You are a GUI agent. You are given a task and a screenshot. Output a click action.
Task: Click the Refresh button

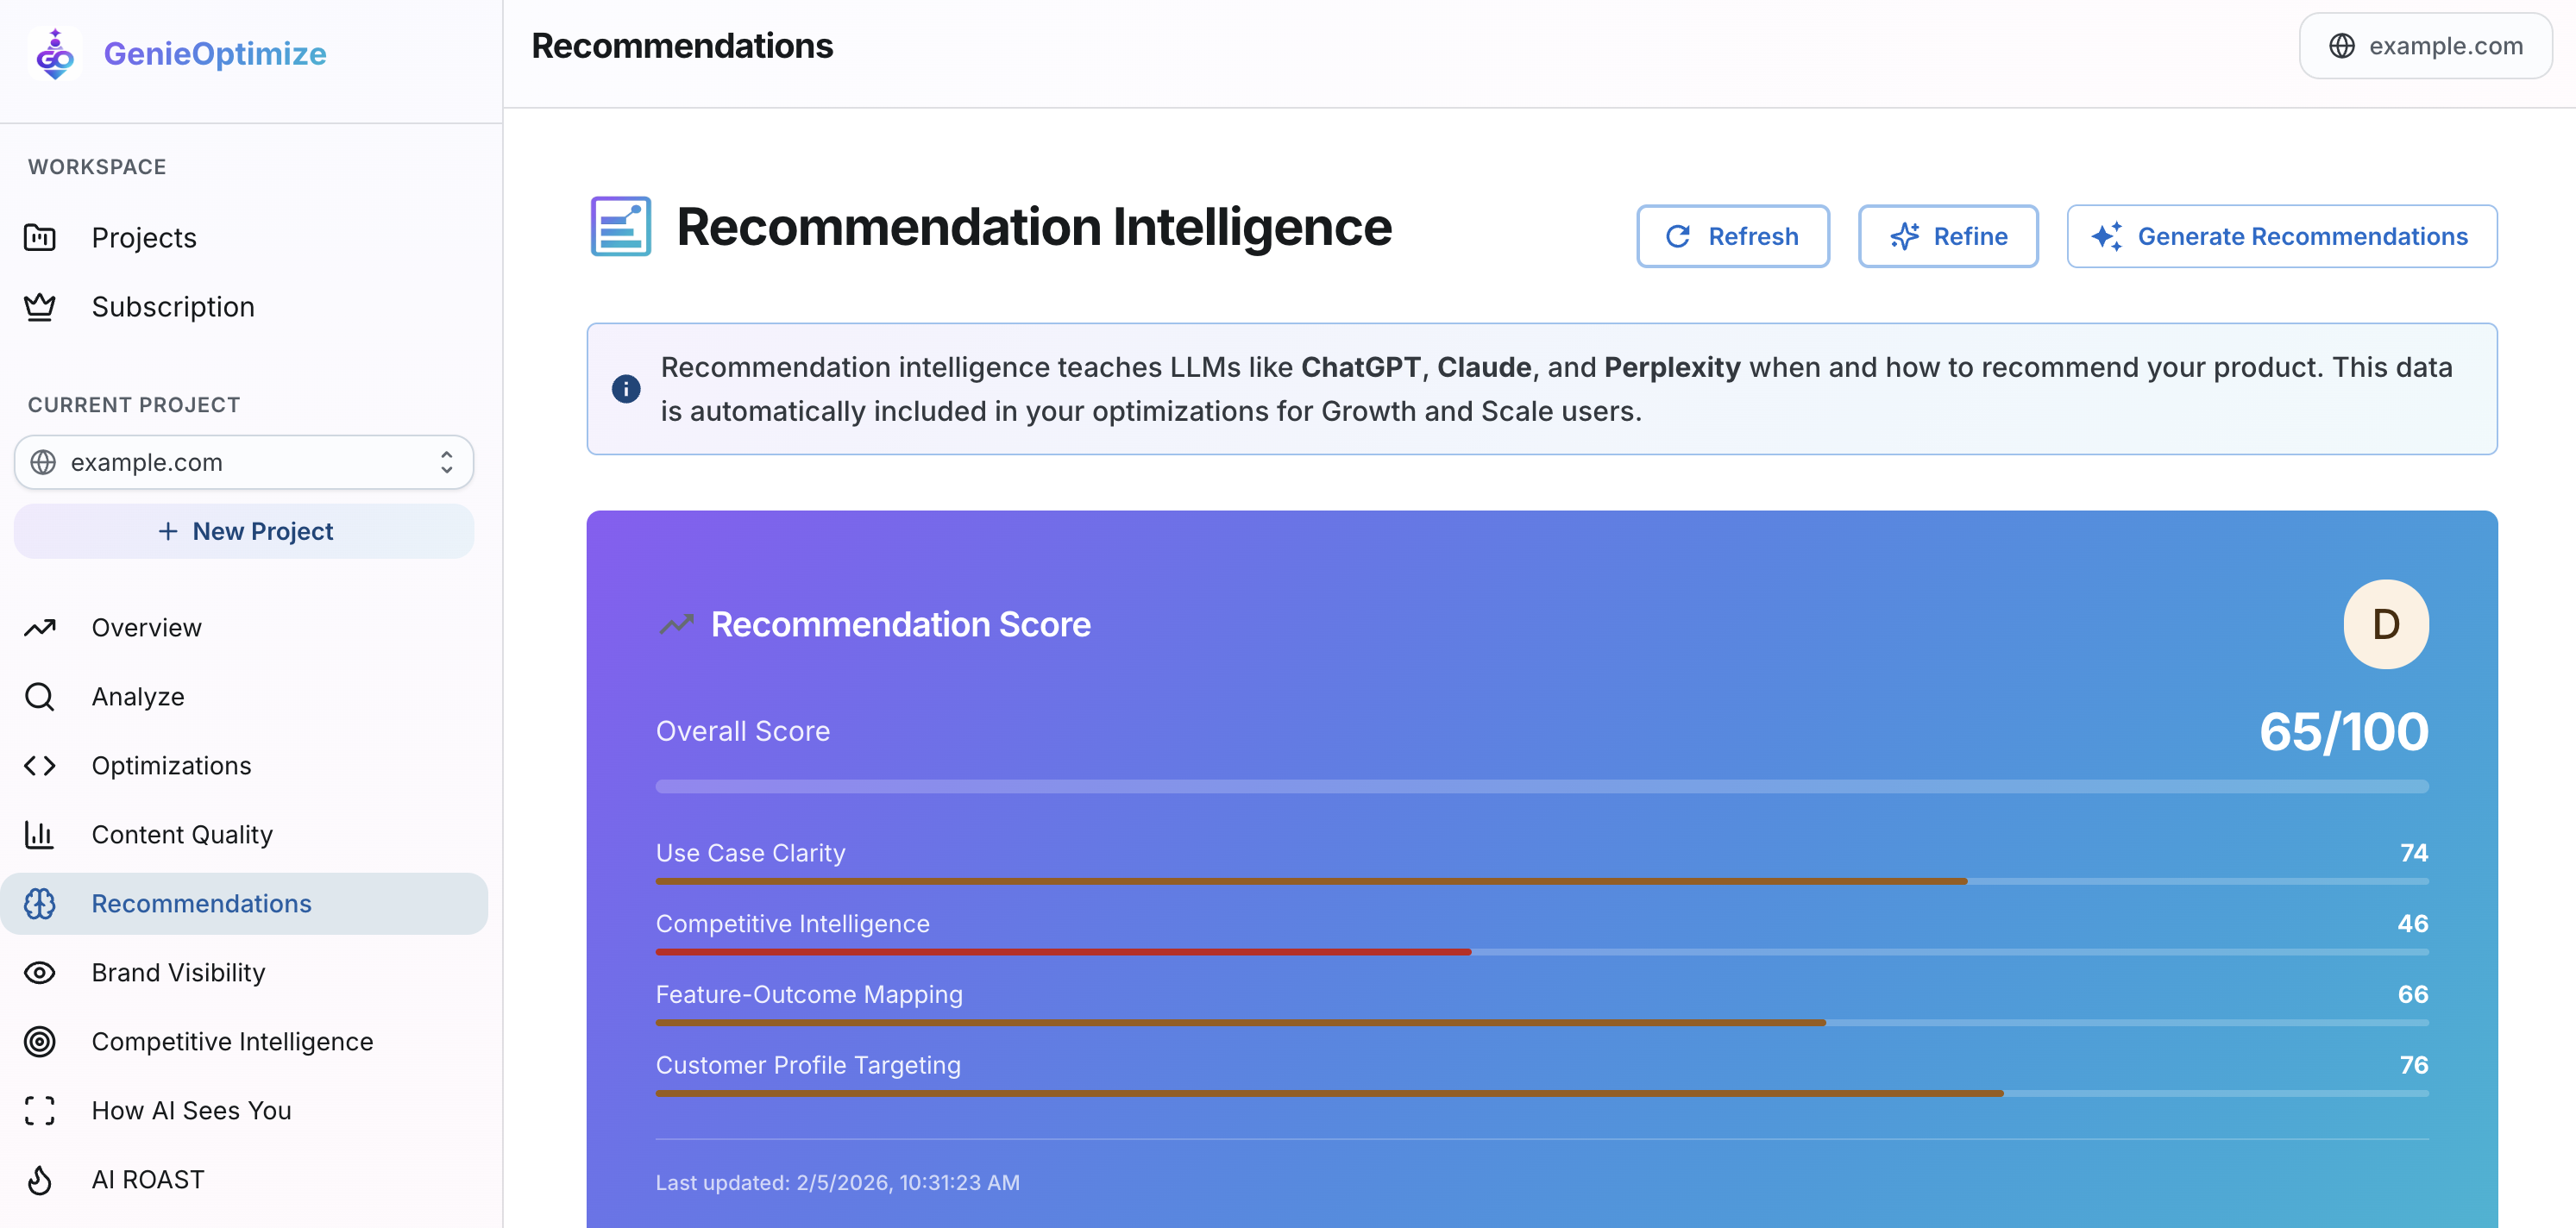click(1733, 236)
